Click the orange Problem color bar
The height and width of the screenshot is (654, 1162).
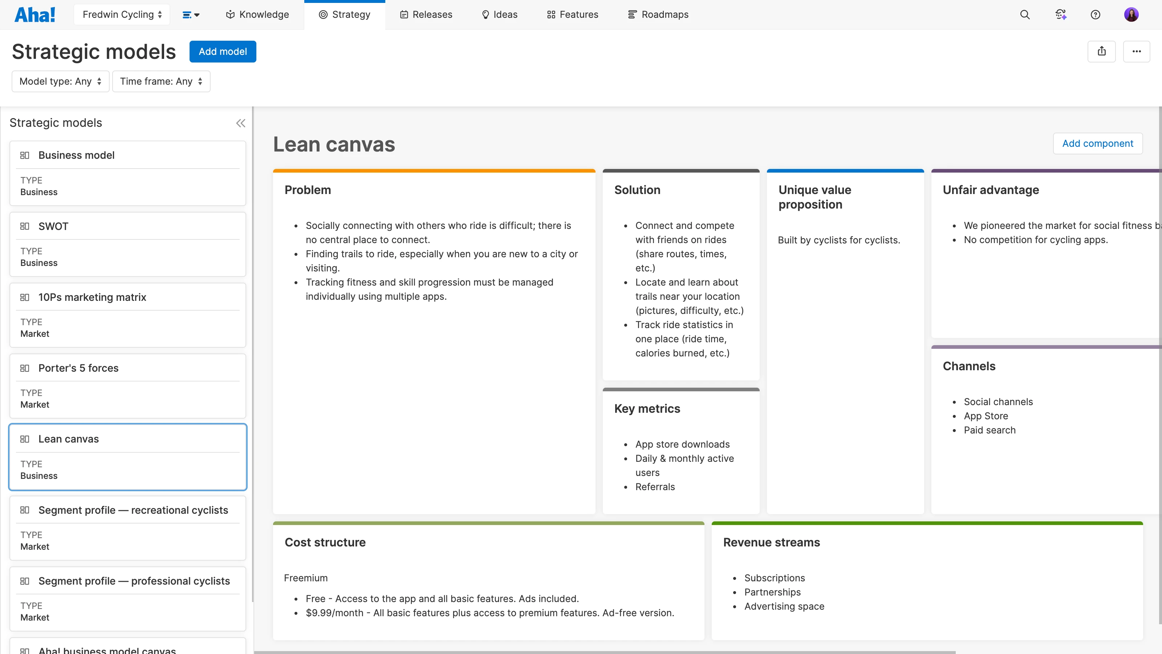(434, 171)
